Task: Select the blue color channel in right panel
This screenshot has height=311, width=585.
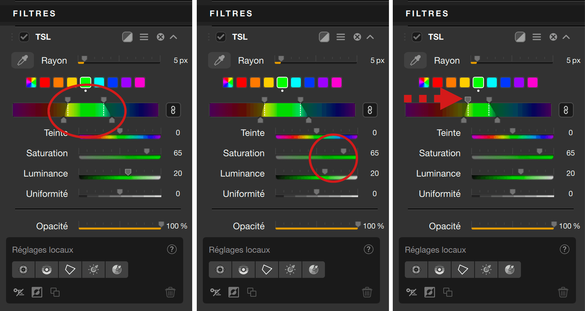Action: [x=505, y=82]
